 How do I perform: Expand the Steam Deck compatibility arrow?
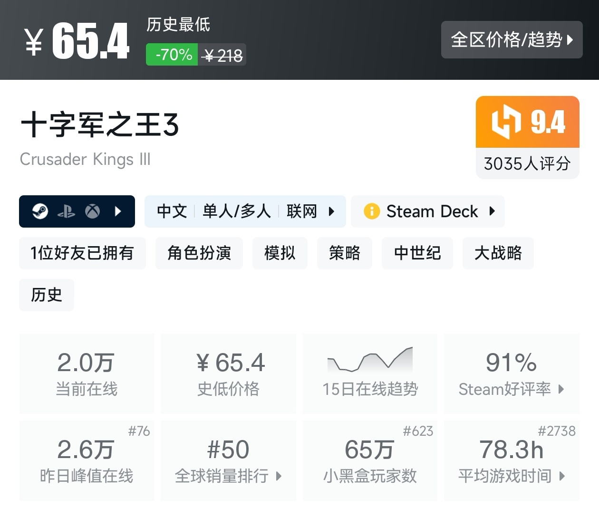tap(492, 211)
